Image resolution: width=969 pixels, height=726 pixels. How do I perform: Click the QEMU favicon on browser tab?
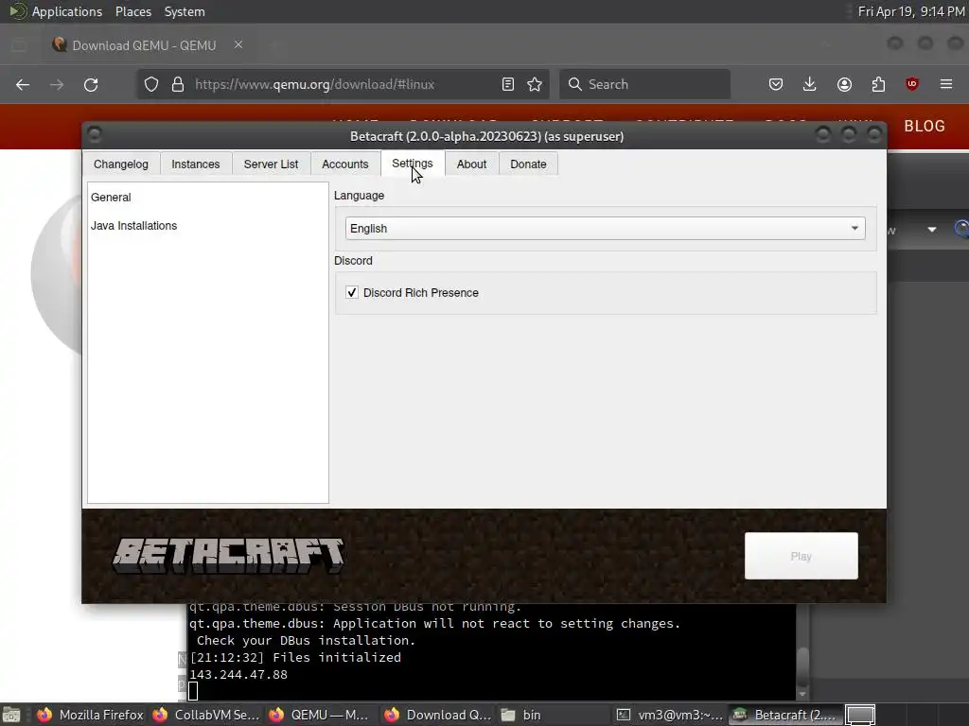tap(60, 45)
